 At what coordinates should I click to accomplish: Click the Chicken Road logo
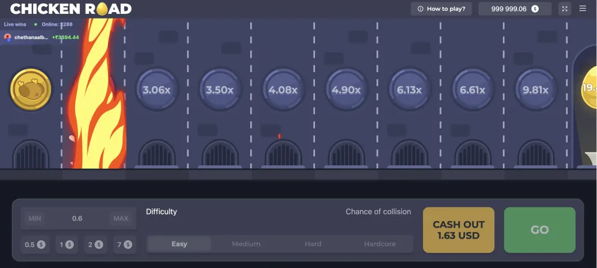(x=71, y=9)
